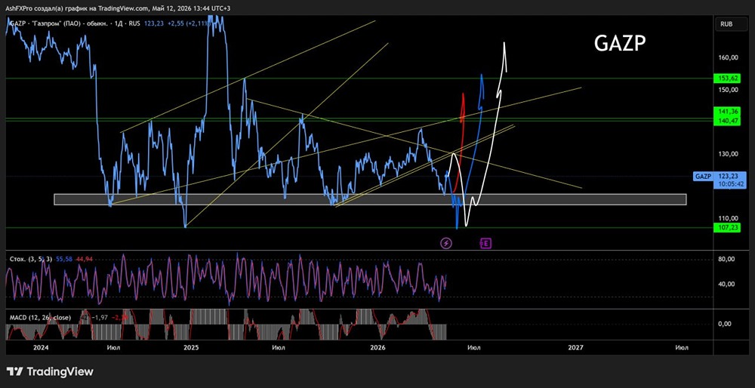Click the -1,97 MACD value

tap(100, 318)
